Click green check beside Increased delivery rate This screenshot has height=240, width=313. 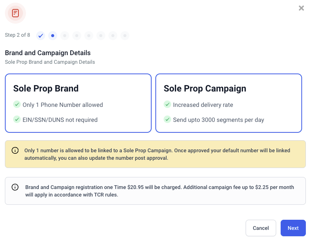[x=167, y=105]
